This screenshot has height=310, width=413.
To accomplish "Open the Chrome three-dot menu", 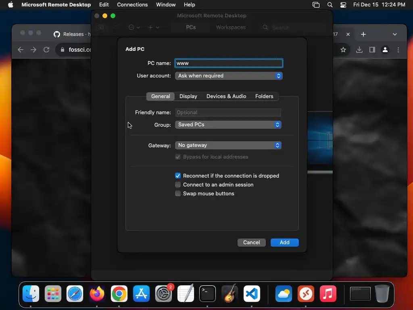I will (398, 50).
